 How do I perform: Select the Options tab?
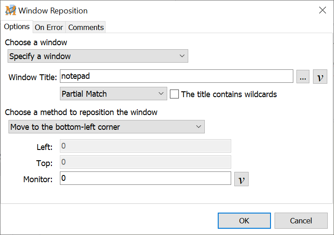coord(17,26)
